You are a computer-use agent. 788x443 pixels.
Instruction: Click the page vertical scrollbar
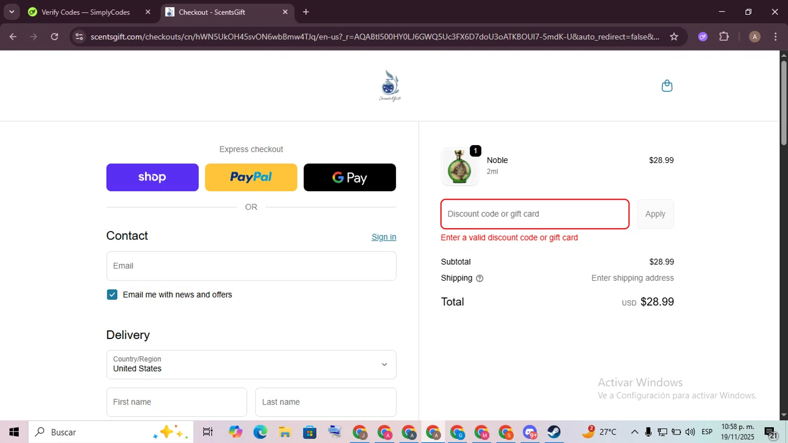click(784, 103)
